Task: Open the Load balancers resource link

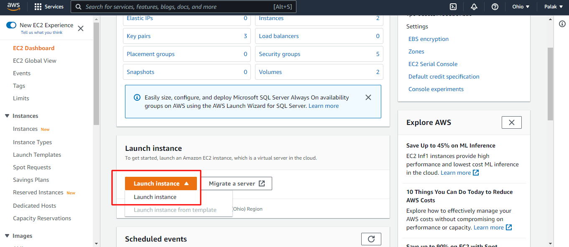Action: [x=279, y=36]
